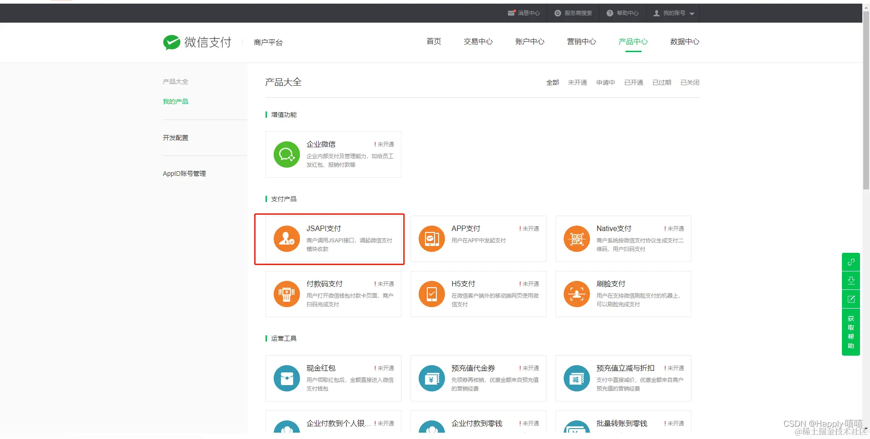
Task: Open the 预充值立减与折扣 title
Action: [x=625, y=368]
